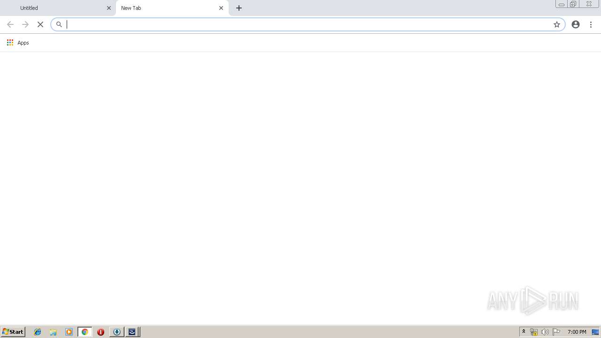Minimize the Chrome window

coord(562,4)
